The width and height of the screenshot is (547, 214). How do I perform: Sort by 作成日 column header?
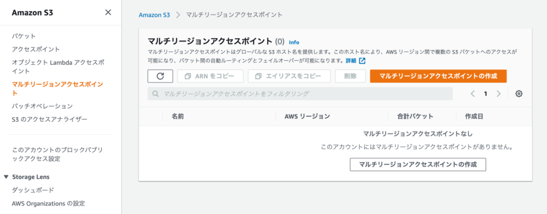click(x=474, y=117)
